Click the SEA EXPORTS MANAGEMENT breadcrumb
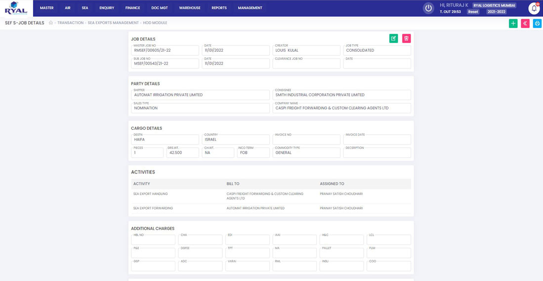The image size is (543, 281). tap(113, 23)
